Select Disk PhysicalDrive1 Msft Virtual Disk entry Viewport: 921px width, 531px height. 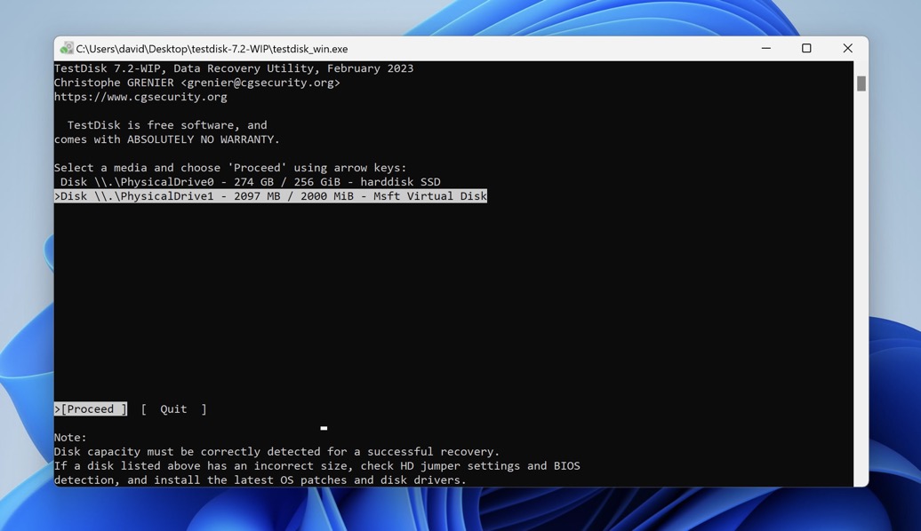[x=271, y=196]
